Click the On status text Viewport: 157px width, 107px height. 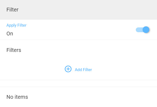(10, 34)
